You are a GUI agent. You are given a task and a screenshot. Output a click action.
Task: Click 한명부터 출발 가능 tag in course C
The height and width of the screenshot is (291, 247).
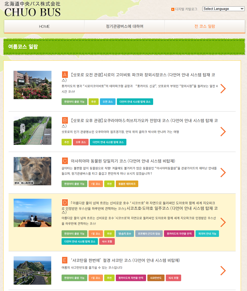[74, 184]
